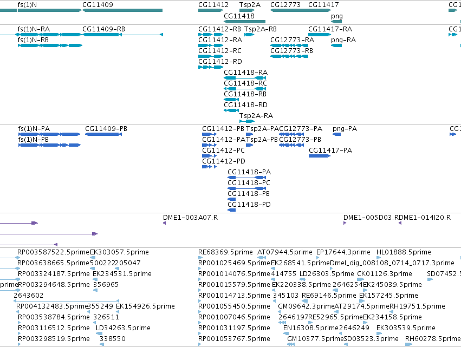This screenshot has width=461, height=347.
Task: Click the Tsp2A-RB transcript label
Action: click(x=261, y=29)
